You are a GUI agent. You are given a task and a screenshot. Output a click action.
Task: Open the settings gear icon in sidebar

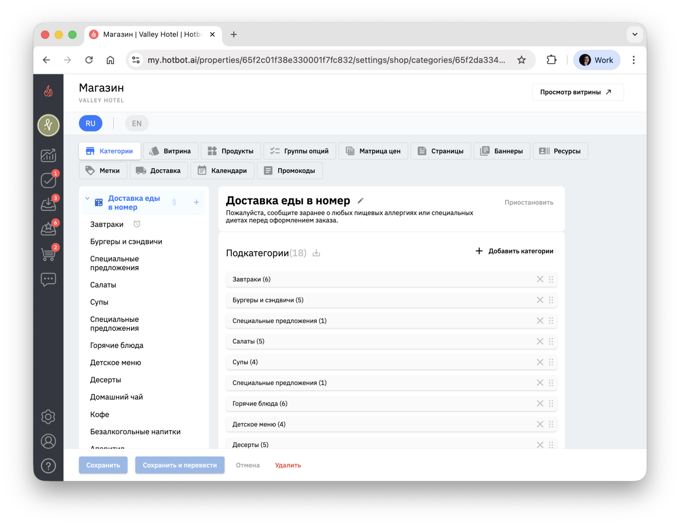click(48, 417)
